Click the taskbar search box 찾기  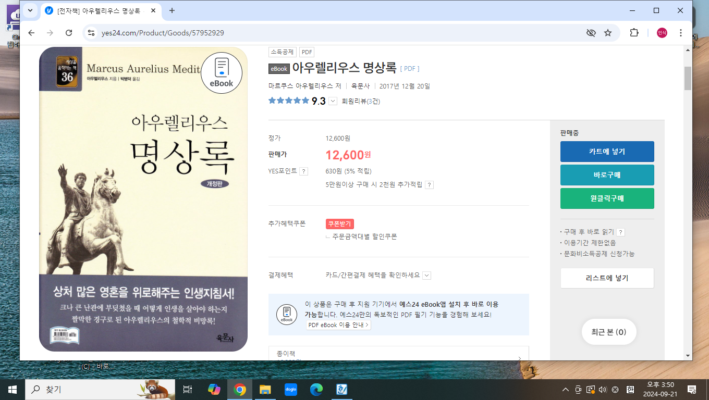click(100, 390)
